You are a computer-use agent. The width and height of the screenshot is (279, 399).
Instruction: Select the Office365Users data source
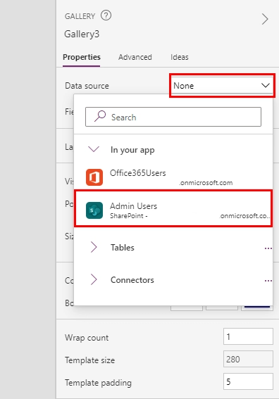click(173, 177)
